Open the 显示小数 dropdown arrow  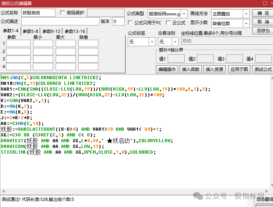pos(246,23)
